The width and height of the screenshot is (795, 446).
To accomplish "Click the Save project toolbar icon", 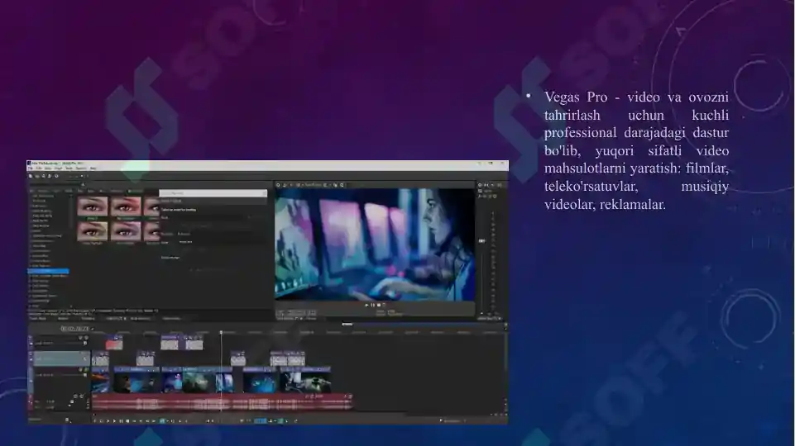I will tap(44, 176).
